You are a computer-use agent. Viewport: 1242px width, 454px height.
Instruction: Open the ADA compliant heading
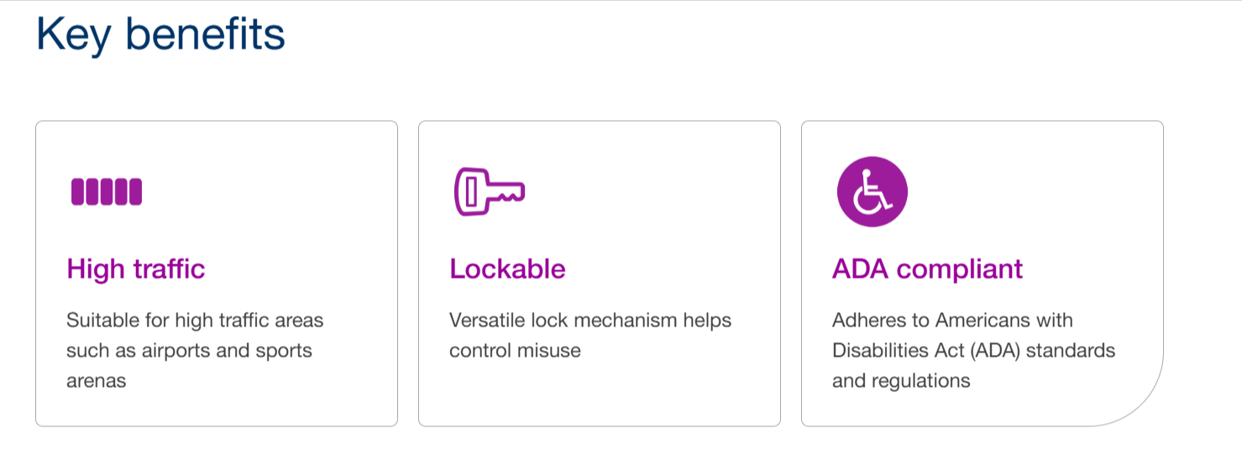(x=927, y=269)
